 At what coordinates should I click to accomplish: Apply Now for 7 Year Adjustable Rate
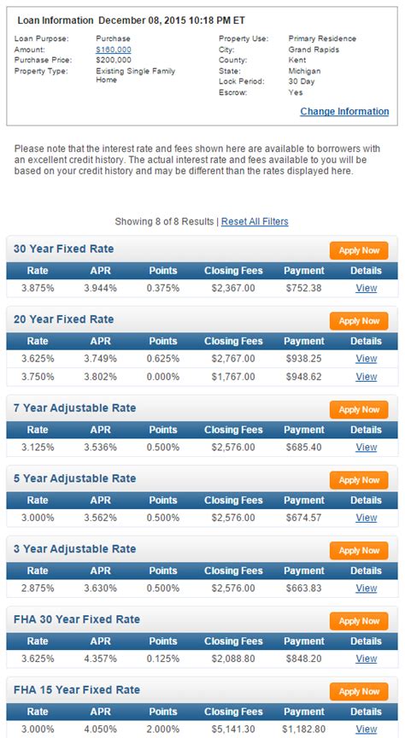[x=359, y=409]
